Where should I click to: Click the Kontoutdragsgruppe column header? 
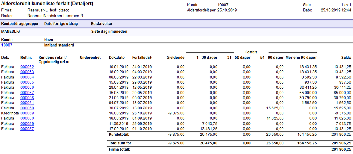pyautogui.click(x=20, y=24)
